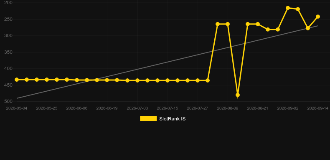
Task: Click the 2026-09-02 axis date label
Action: (288, 108)
